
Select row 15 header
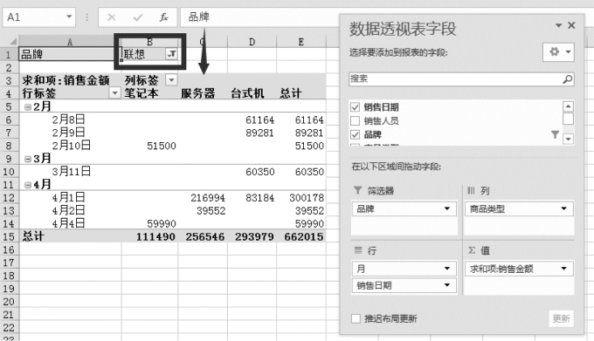(x=9, y=236)
